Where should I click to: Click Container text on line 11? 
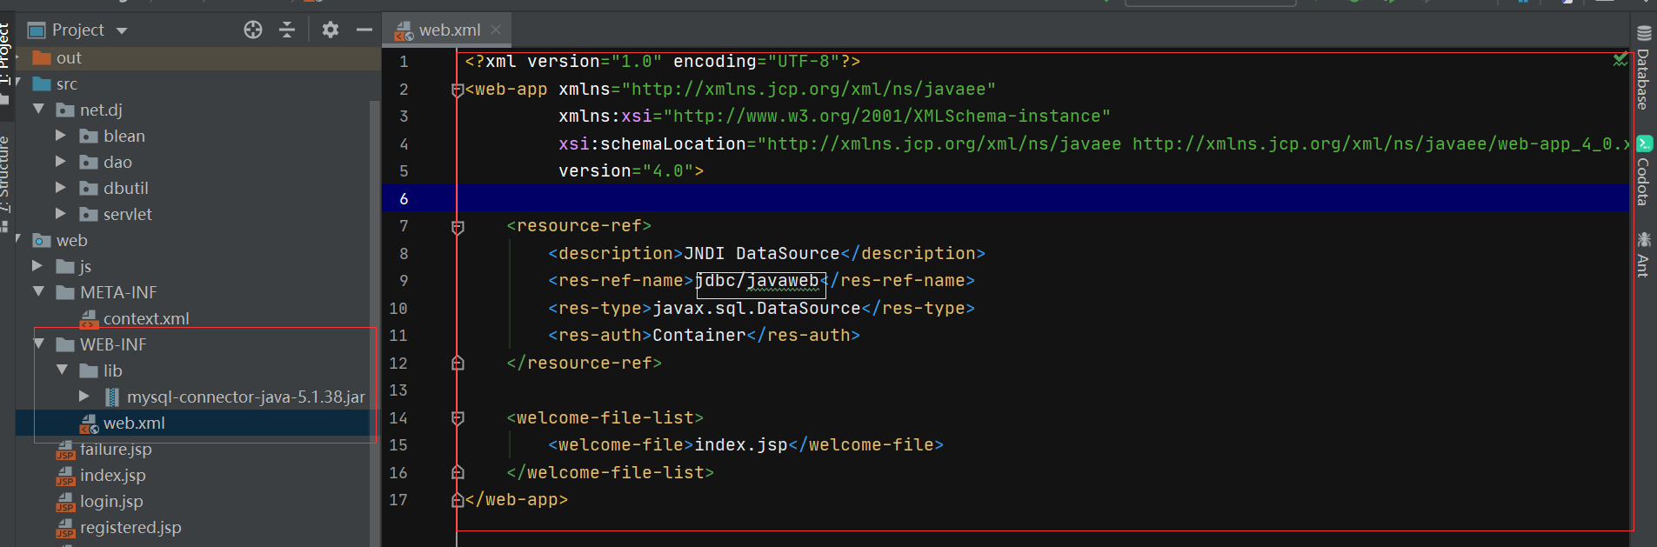tap(699, 336)
